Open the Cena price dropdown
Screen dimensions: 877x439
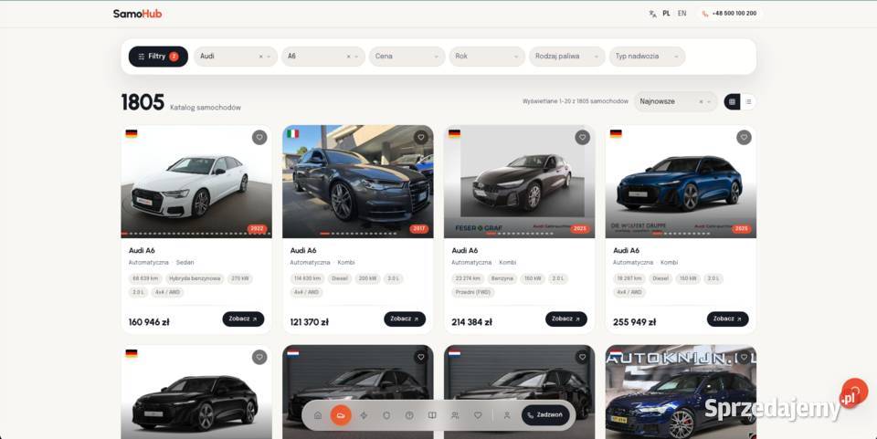click(x=407, y=57)
